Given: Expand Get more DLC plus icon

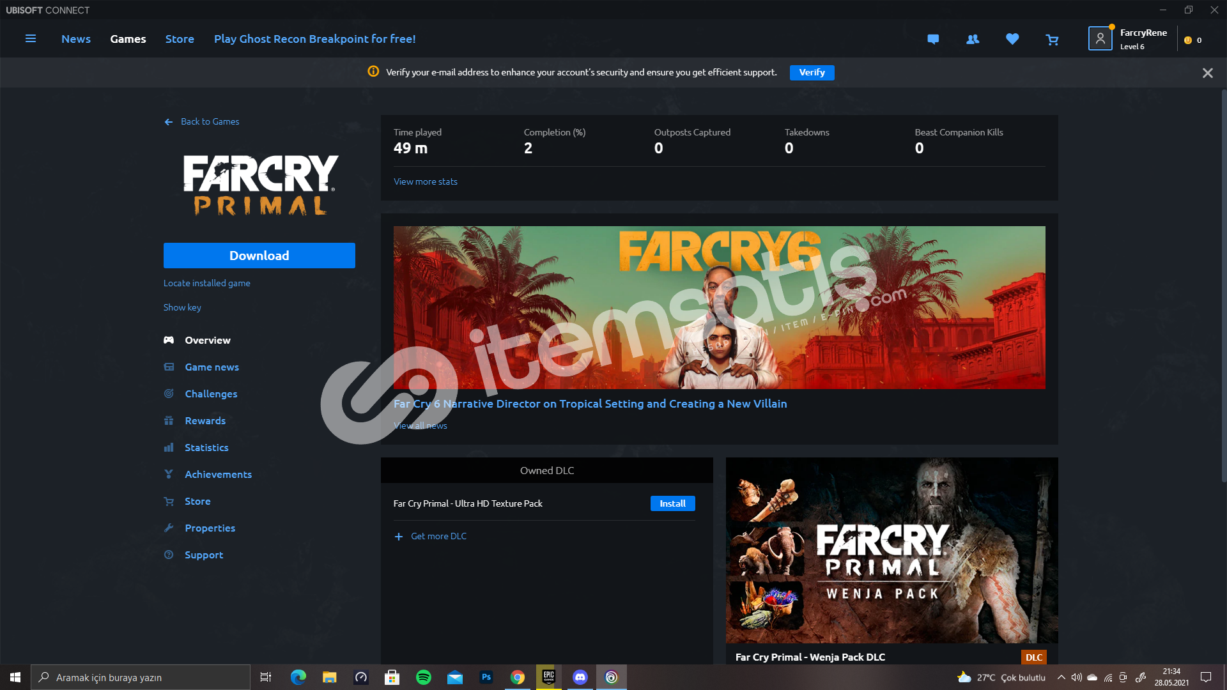Looking at the screenshot, I should pos(399,537).
